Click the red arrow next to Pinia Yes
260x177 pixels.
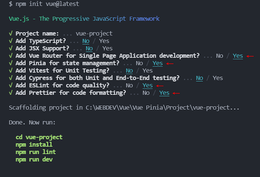170,63
